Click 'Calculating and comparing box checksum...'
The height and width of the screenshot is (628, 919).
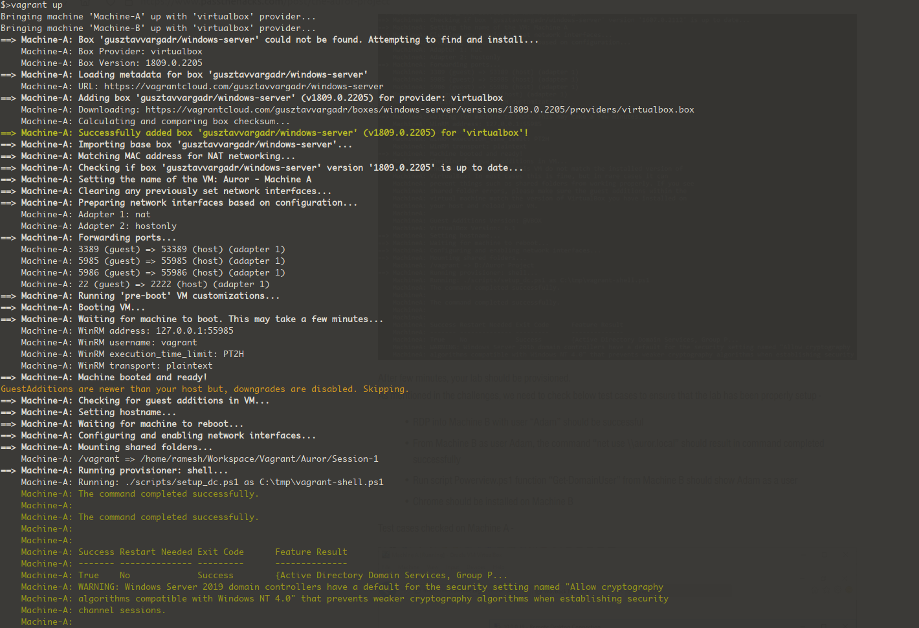click(x=184, y=122)
